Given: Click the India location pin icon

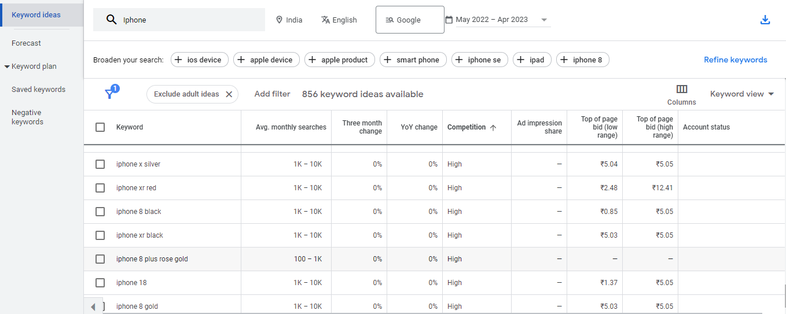Looking at the screenshot, I should [x=279, y=20].
